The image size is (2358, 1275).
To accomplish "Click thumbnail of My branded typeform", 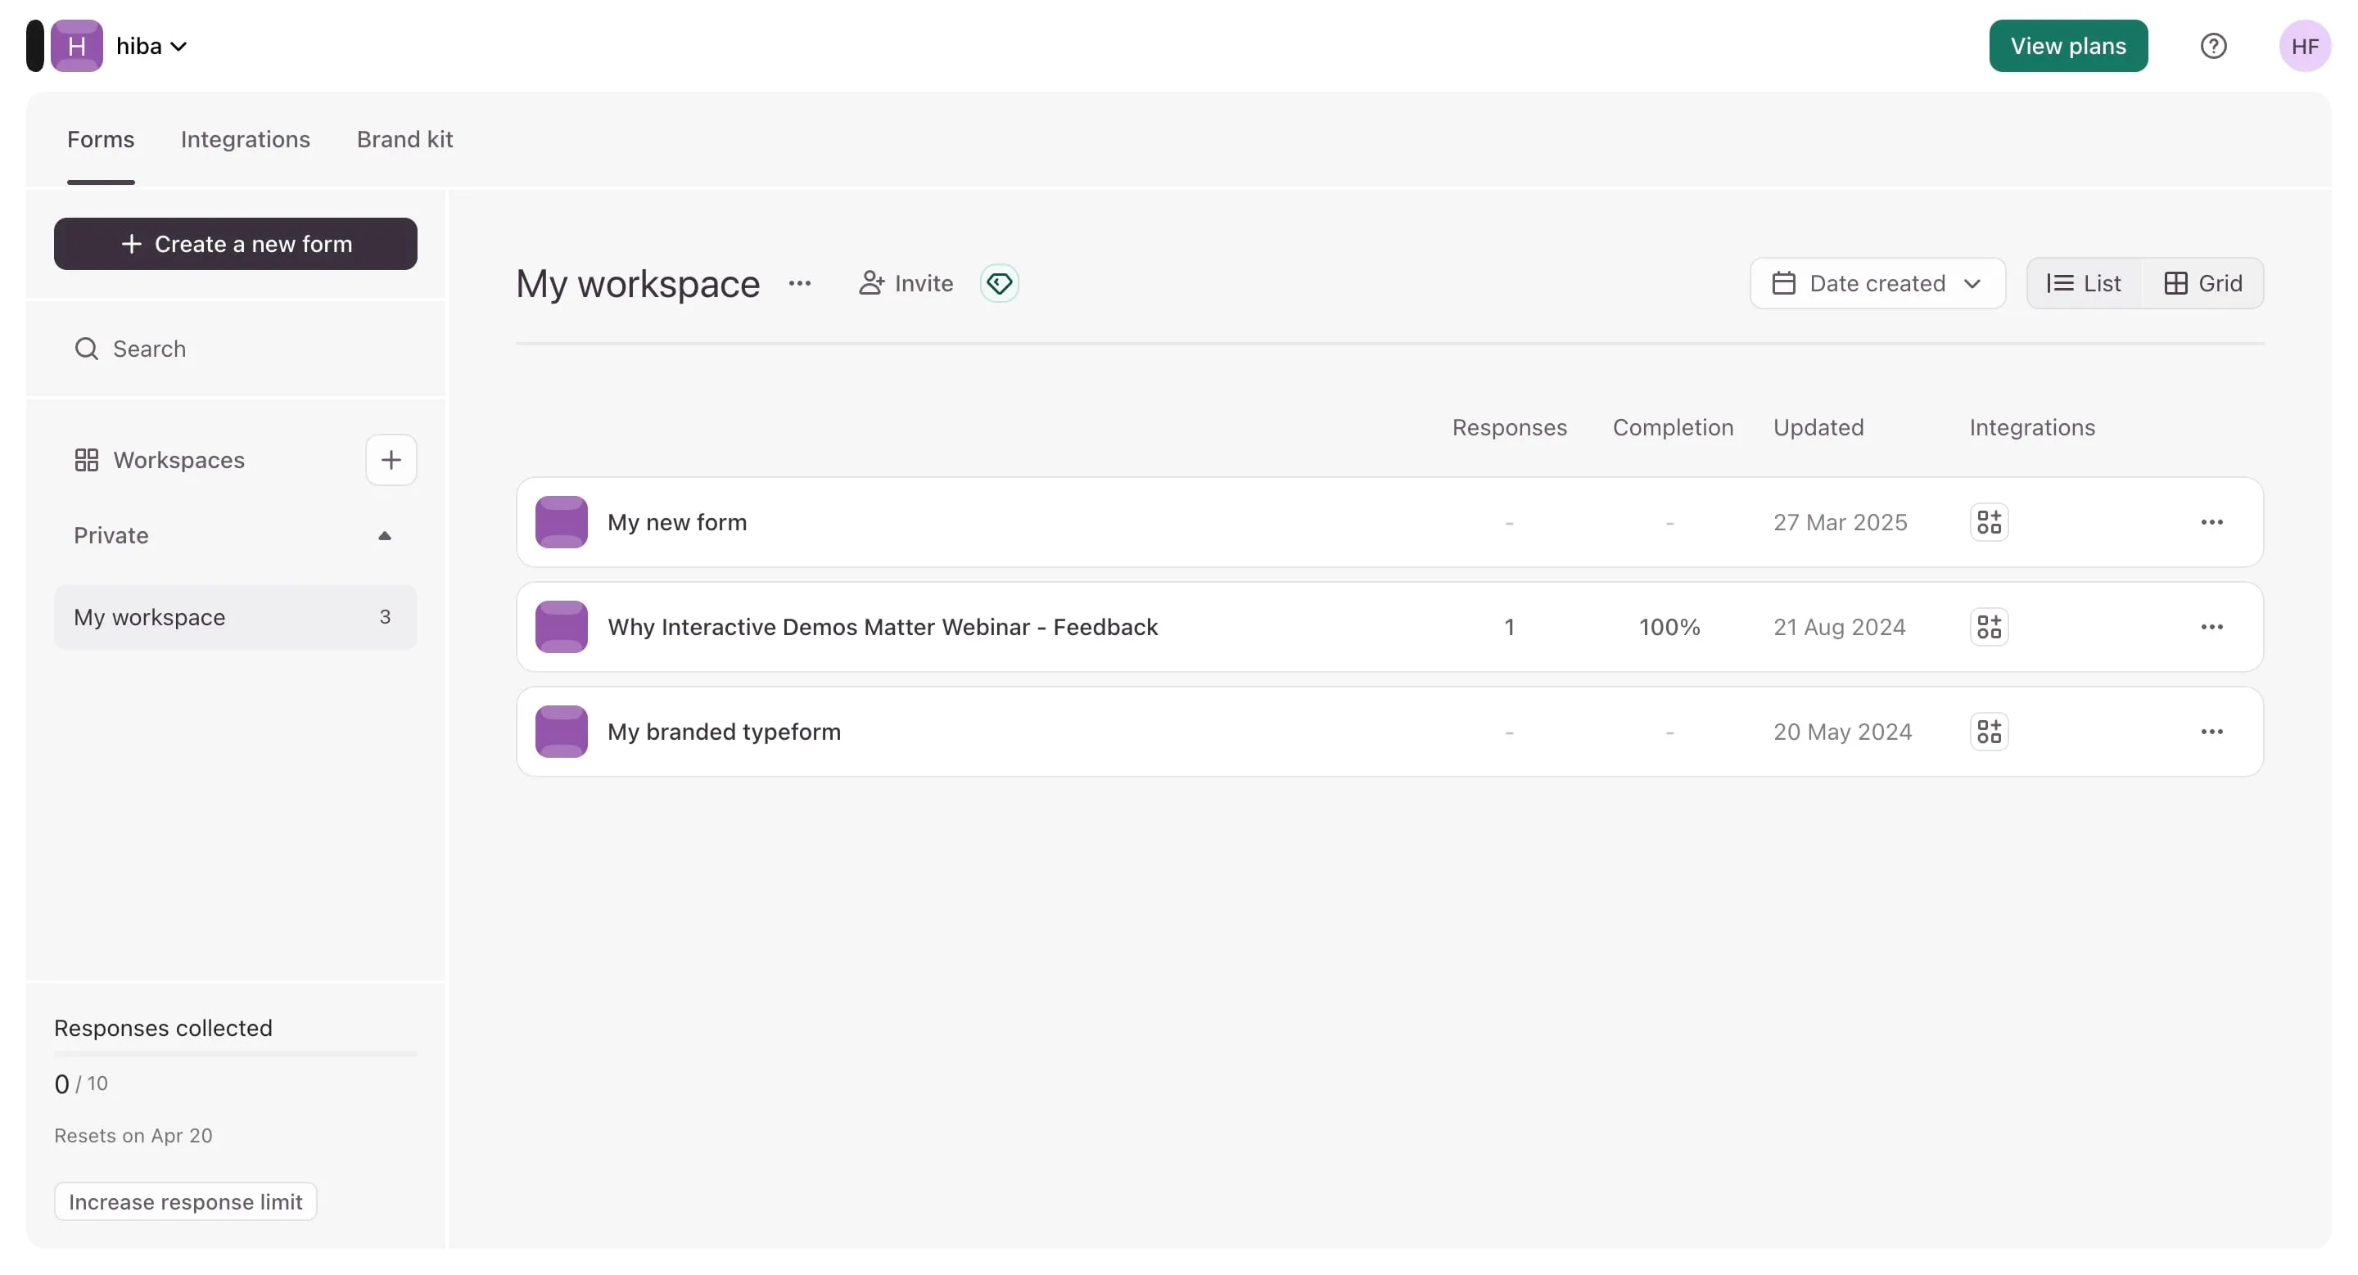I will 561,732.
